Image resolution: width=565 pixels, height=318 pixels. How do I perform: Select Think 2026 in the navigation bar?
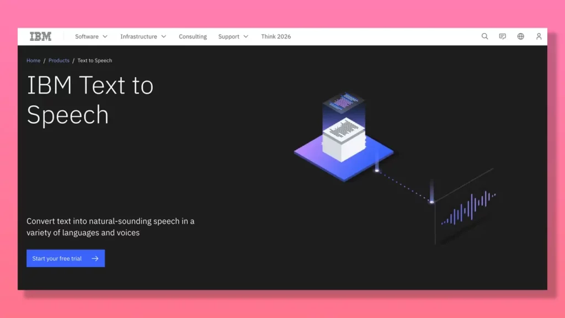click(x=276, y=36)
